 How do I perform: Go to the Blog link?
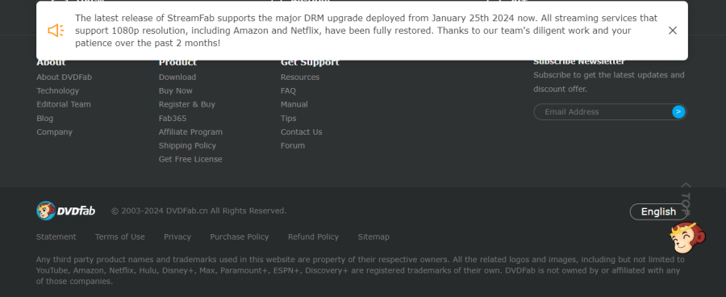[45, 118]
